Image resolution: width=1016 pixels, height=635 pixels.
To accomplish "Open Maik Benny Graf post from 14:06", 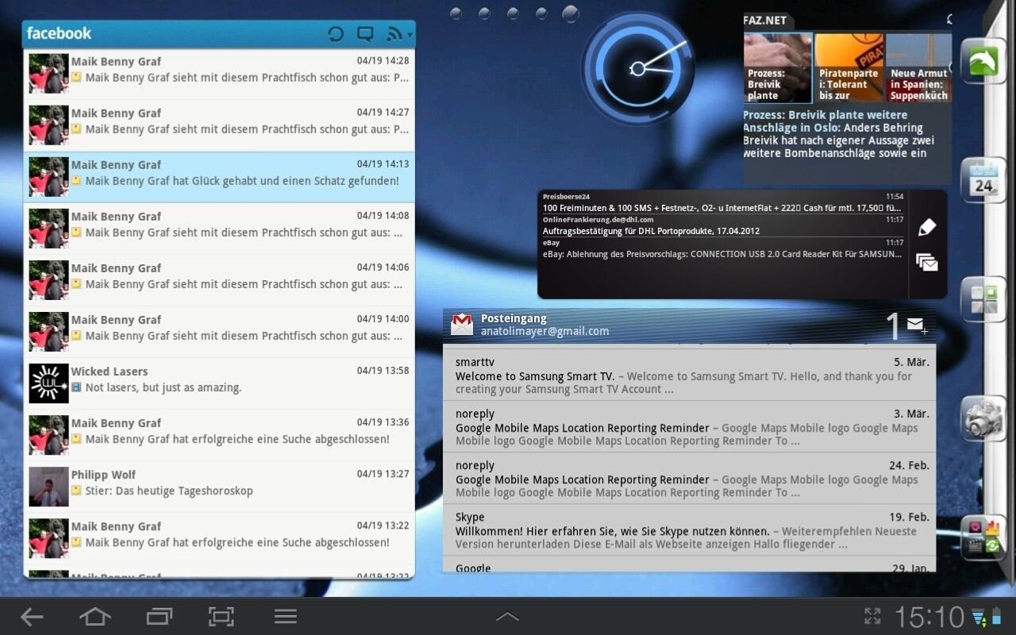I will (219, 280).
